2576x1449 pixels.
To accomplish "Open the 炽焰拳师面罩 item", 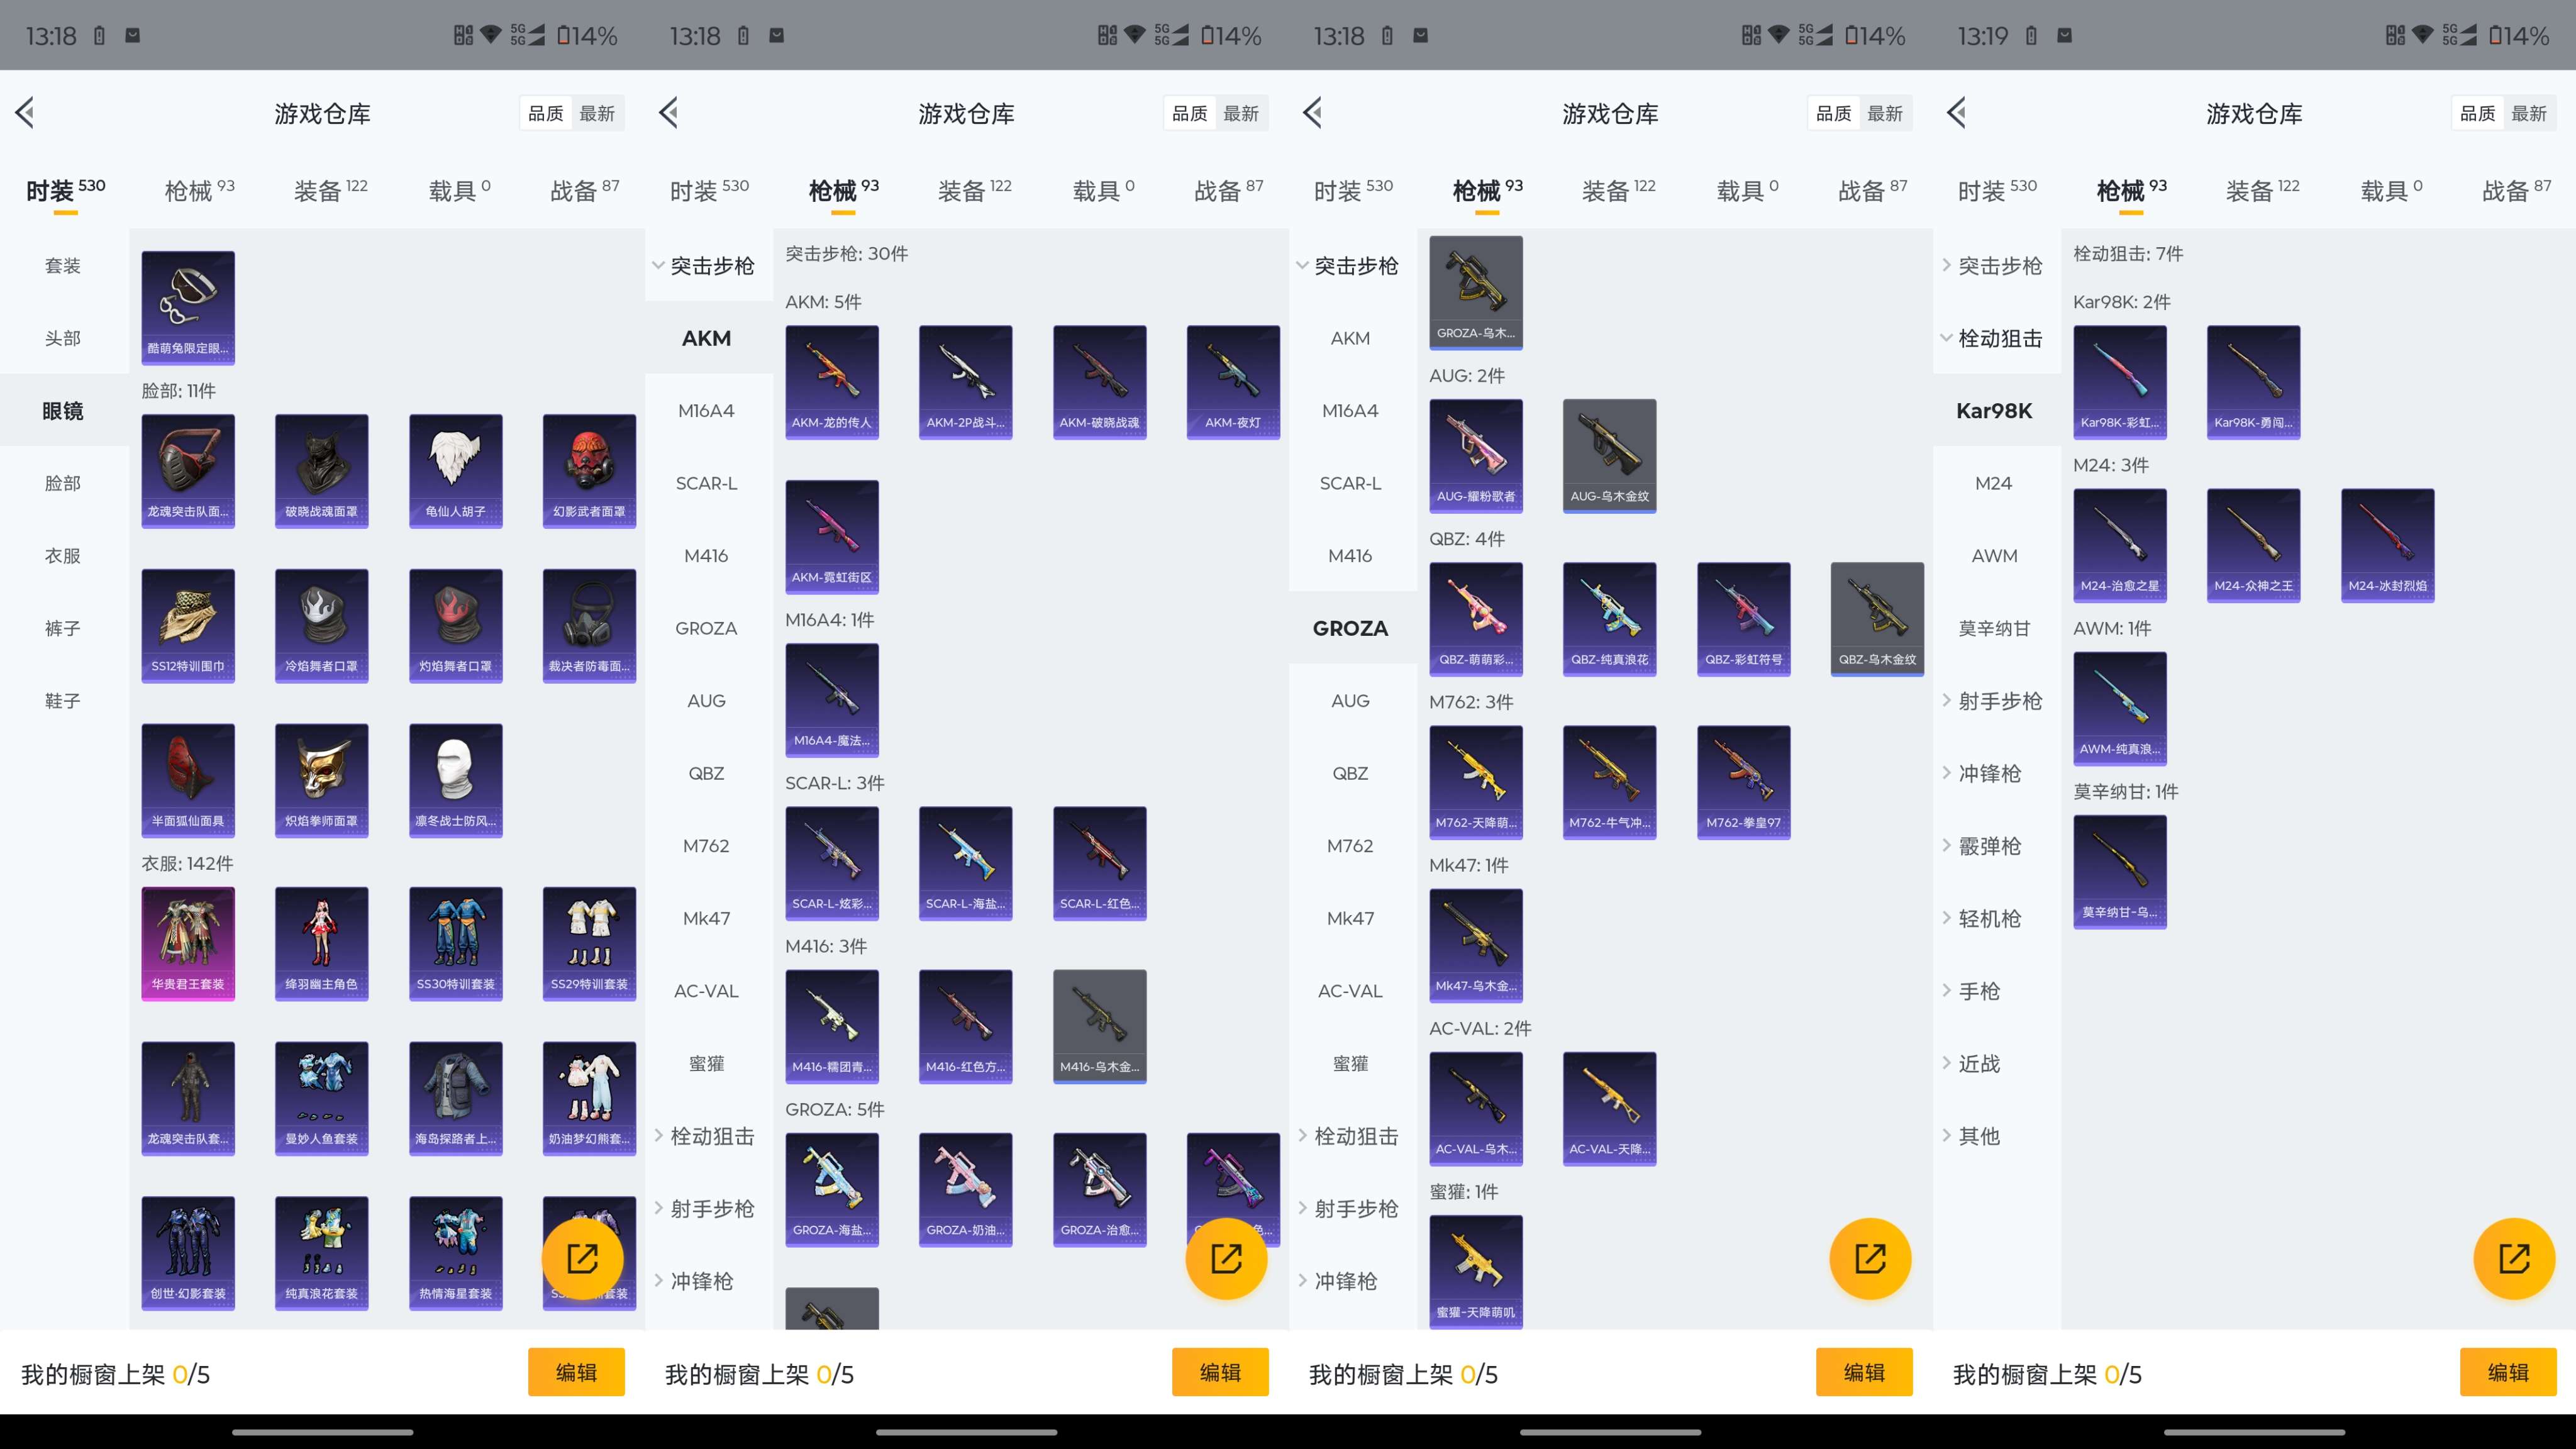I will point(322,780).
